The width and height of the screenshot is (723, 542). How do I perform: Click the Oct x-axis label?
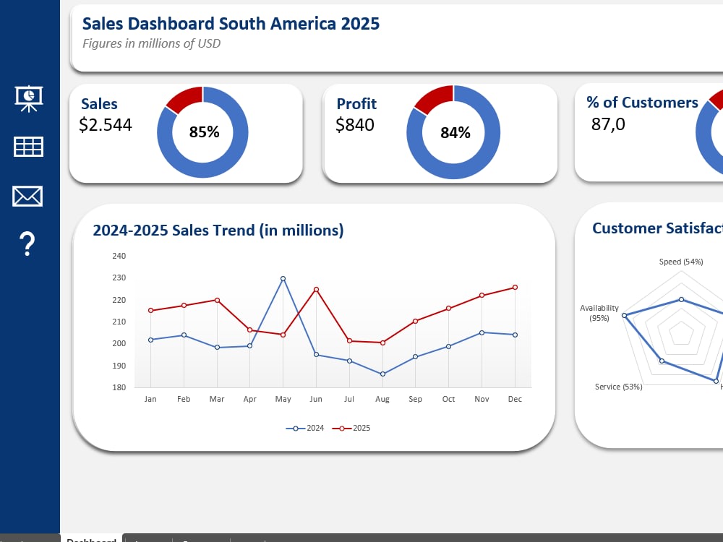449,399
